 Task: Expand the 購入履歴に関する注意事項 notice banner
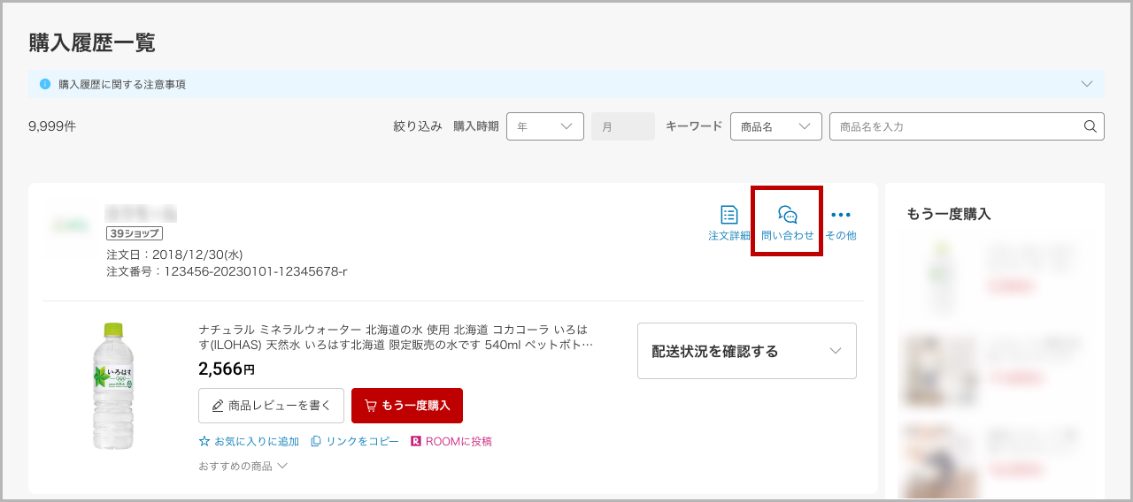[1087, 84]
